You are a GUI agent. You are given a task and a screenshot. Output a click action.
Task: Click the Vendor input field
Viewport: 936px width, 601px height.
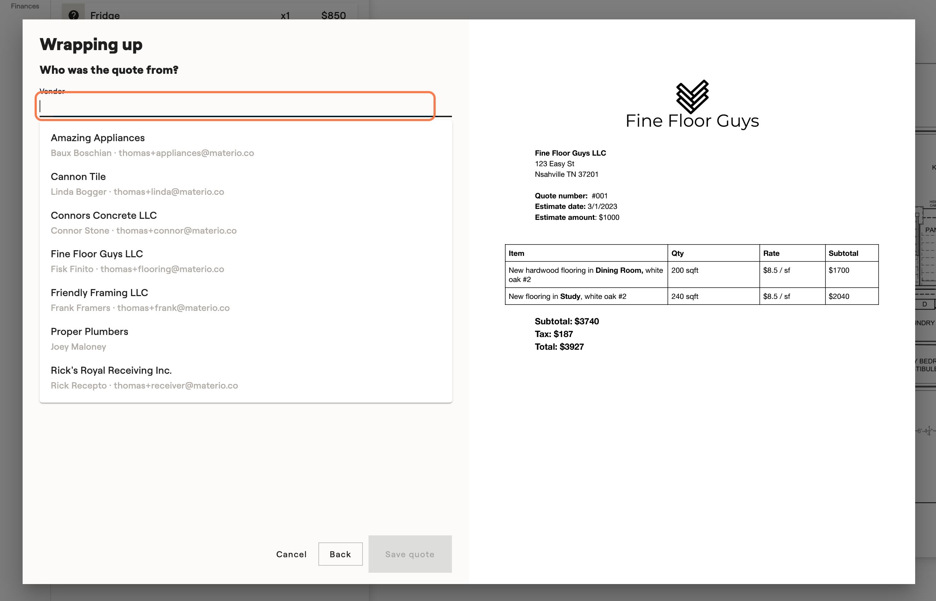[x=245, y=106]
